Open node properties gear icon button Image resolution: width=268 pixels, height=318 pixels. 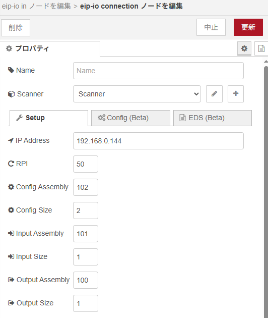point(244,48)
